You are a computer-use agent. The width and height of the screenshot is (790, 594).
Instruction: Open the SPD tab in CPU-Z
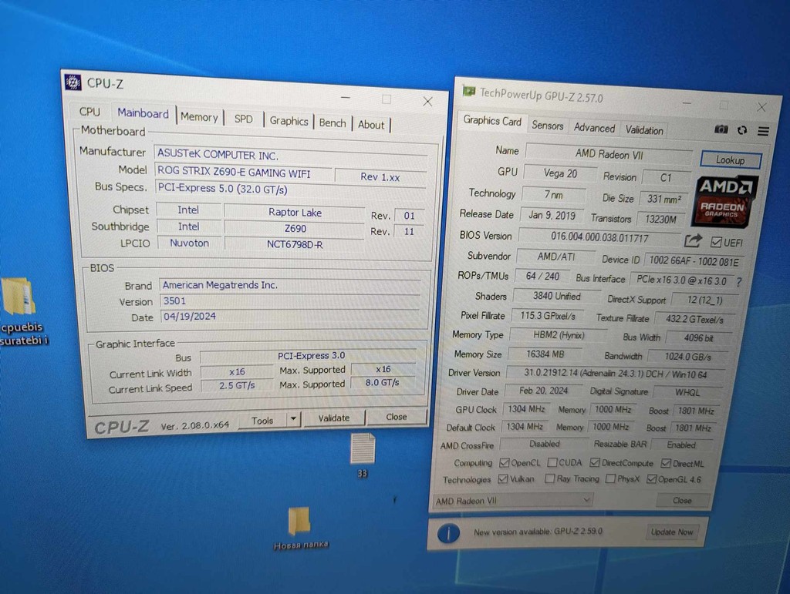pyautogui.click(x=243, y=119)
